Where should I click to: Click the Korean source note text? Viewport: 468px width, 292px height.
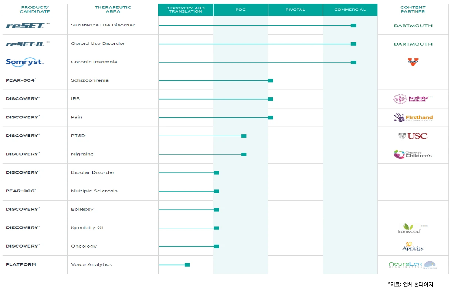[410, 284]
